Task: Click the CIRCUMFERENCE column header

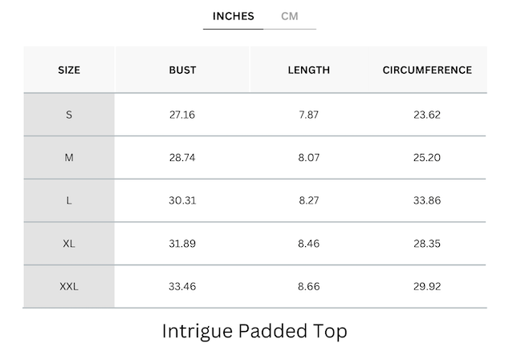Action: 427,70
